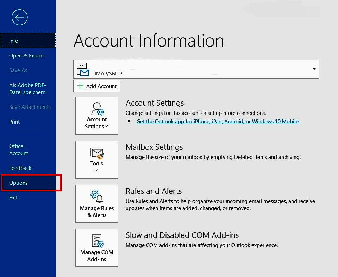This screenshot has width=338, height=277.
Task: Open the Account Settings chevron menu
Action: tap(106, 126)
